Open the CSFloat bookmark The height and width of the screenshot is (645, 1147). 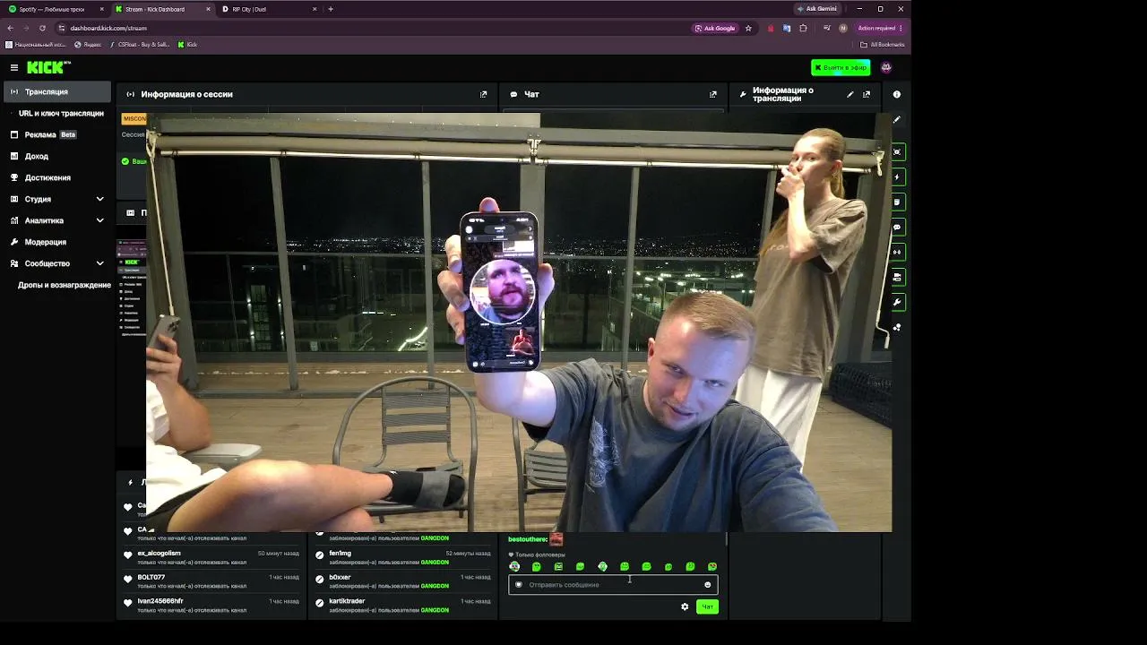pyautogui.click(x=140, y=45)
